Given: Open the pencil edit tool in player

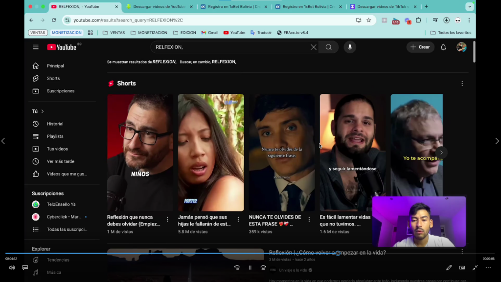Looking at the screenshot, I should [449, 268].
